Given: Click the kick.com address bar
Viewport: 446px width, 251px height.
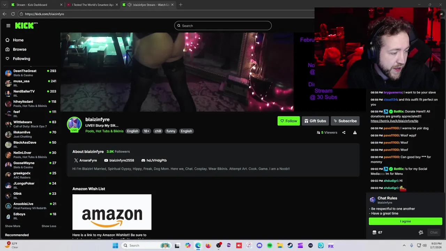Looking at the screenshot, I should (166, 14).
